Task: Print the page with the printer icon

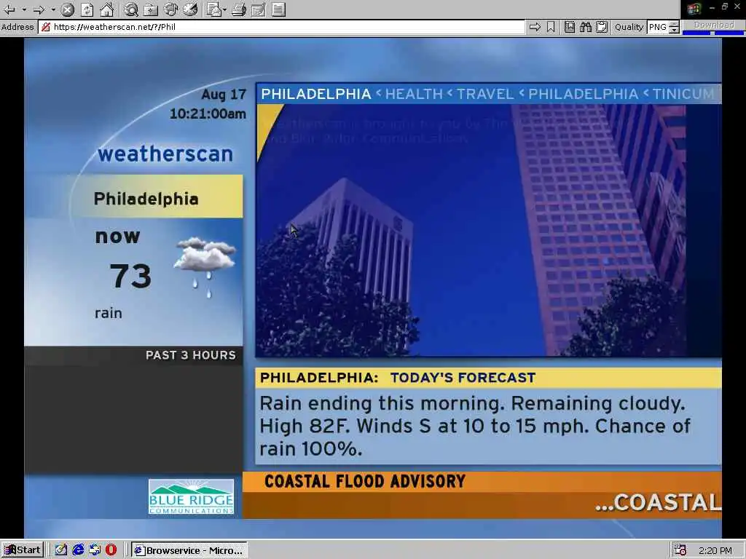Action: (239, 9)
